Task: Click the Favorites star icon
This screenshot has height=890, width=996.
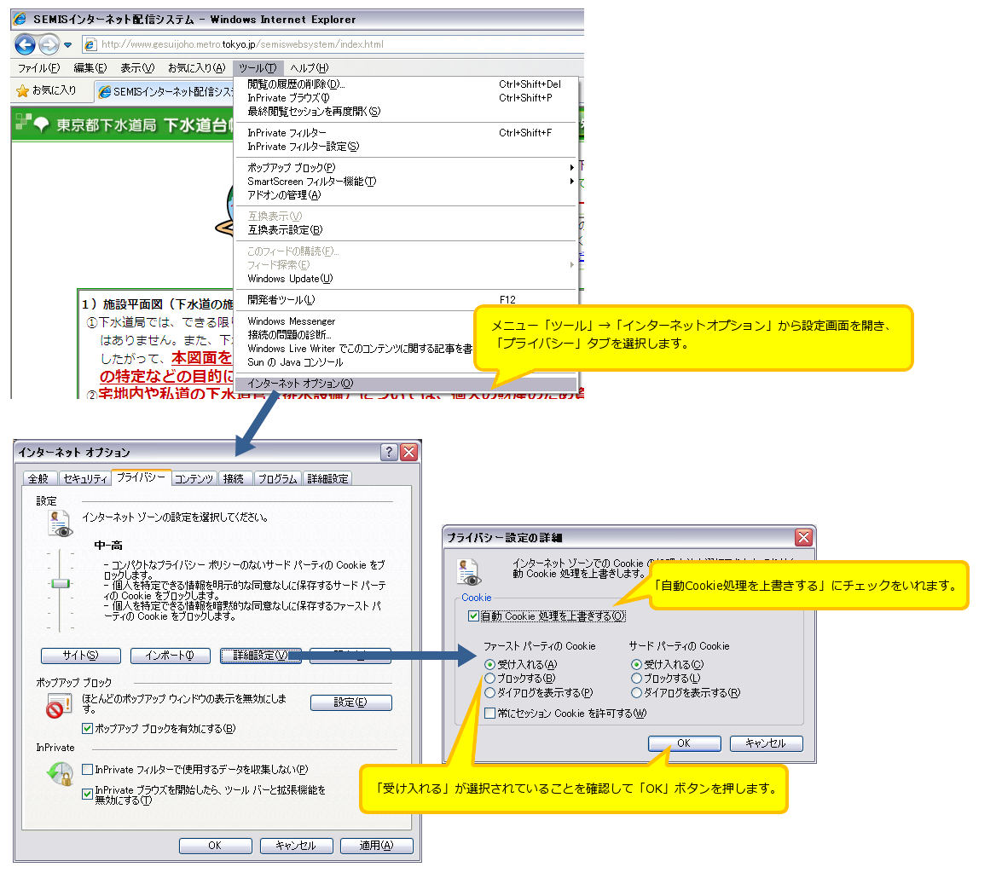Action: click(22, 91)
